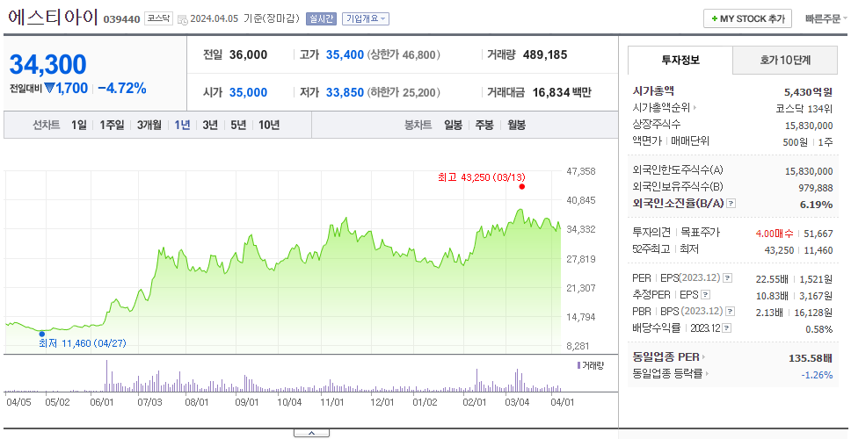Click the stock code 039440
The image size is (851, 439).
(x=120, y=19)
